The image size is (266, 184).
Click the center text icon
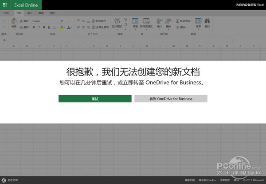(x=83, y=27)
